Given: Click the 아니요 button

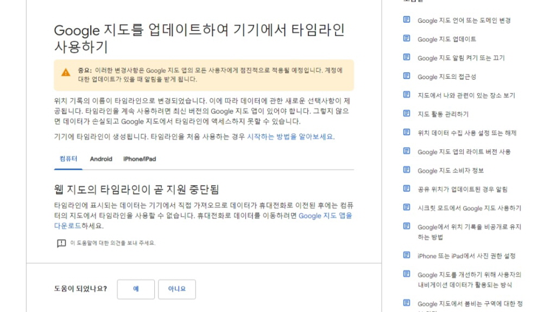Looking at the screenshot, I should [x=177, y=289].
